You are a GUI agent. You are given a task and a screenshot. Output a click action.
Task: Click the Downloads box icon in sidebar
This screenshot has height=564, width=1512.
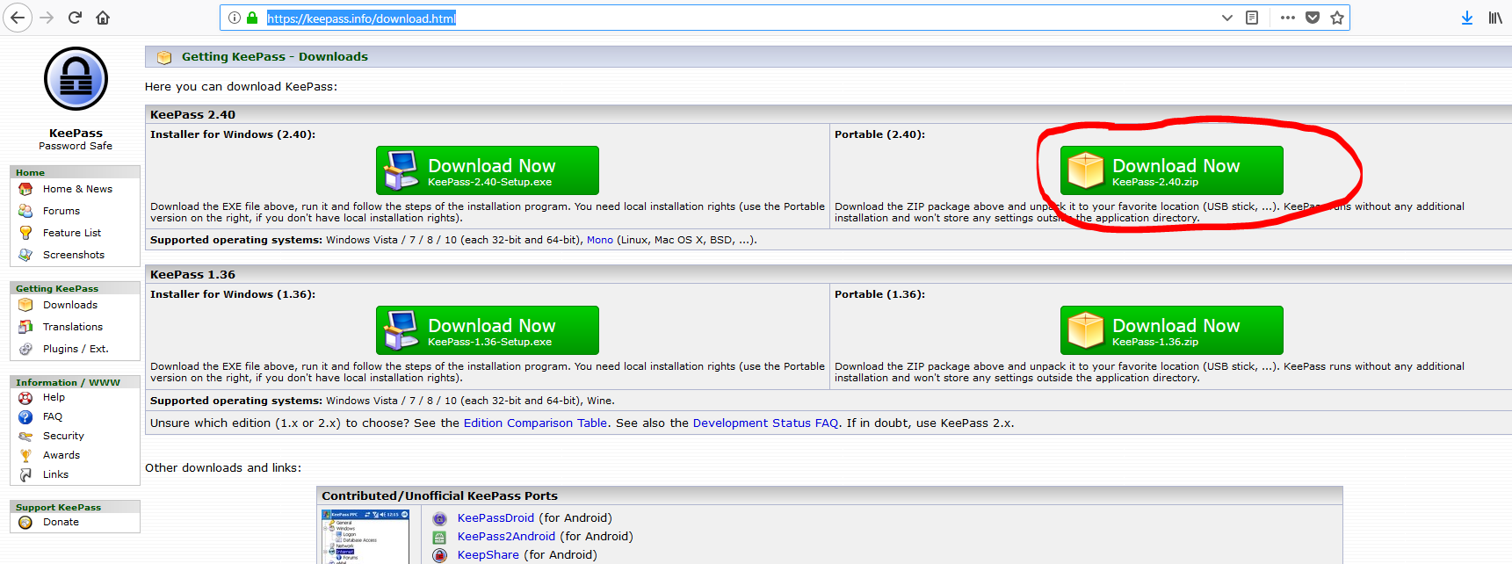[x=25, y=305]
